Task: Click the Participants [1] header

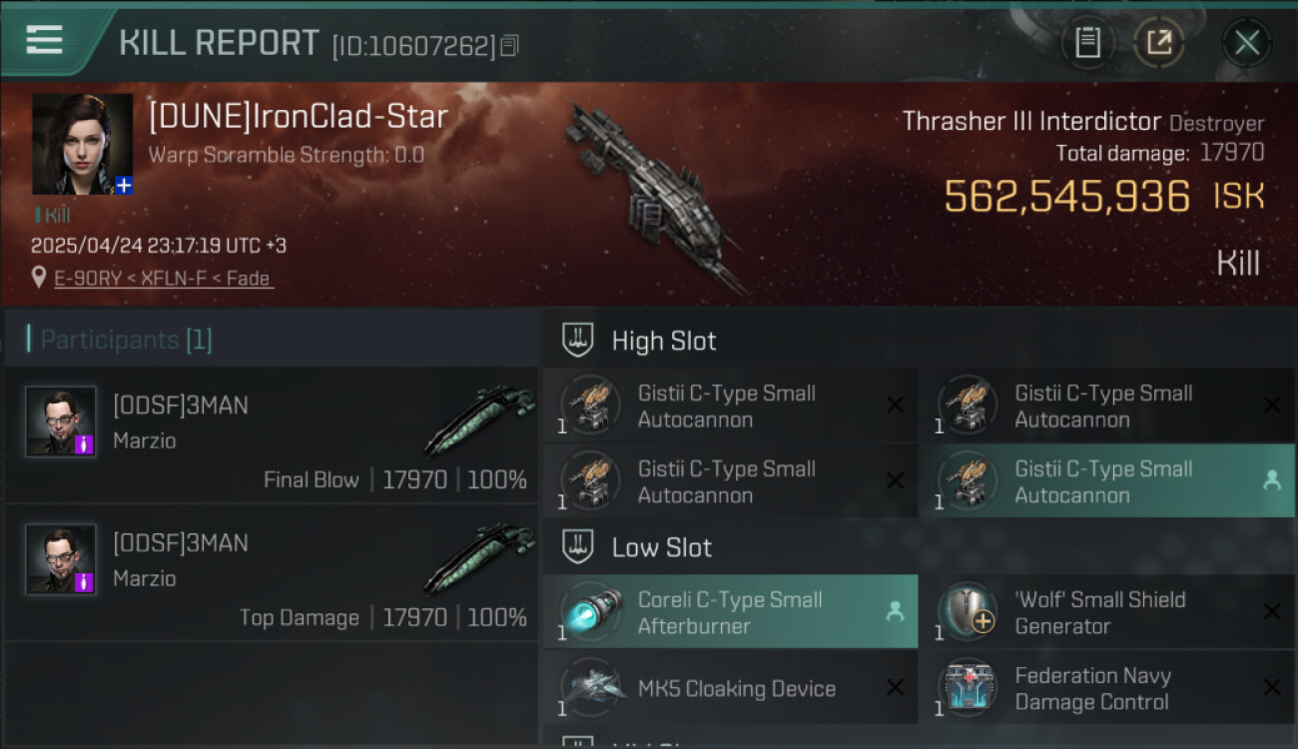Action: pyautogui.click(x=126, y=340)
